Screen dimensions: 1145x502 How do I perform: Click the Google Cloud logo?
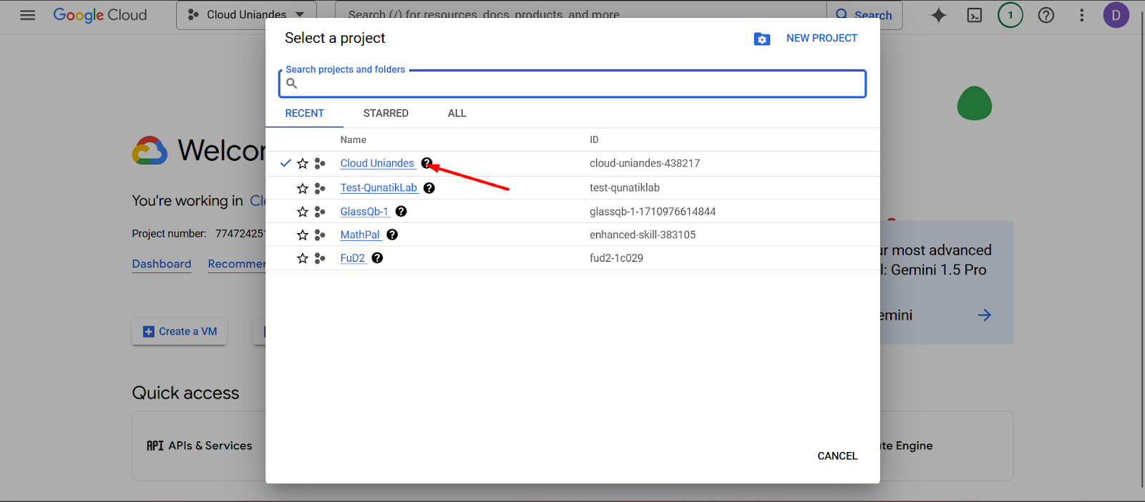click(100, 15)
